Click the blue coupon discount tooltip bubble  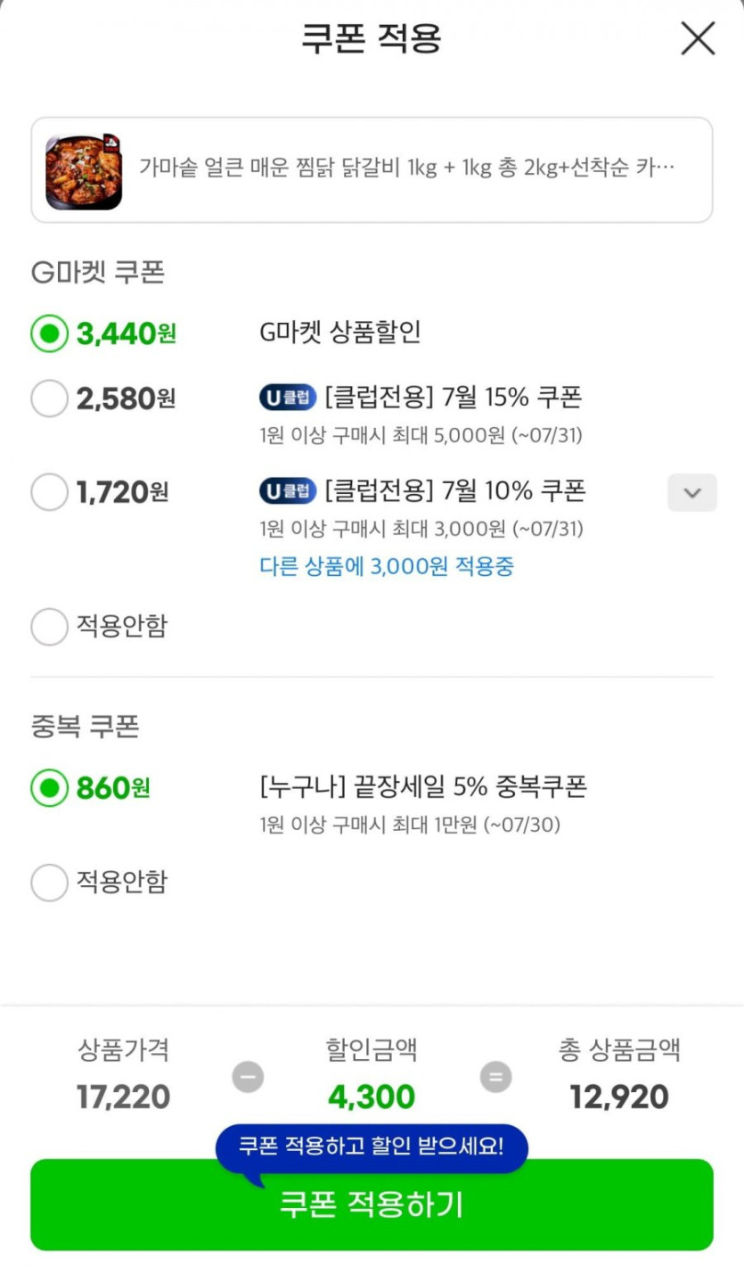point(371,1147)
